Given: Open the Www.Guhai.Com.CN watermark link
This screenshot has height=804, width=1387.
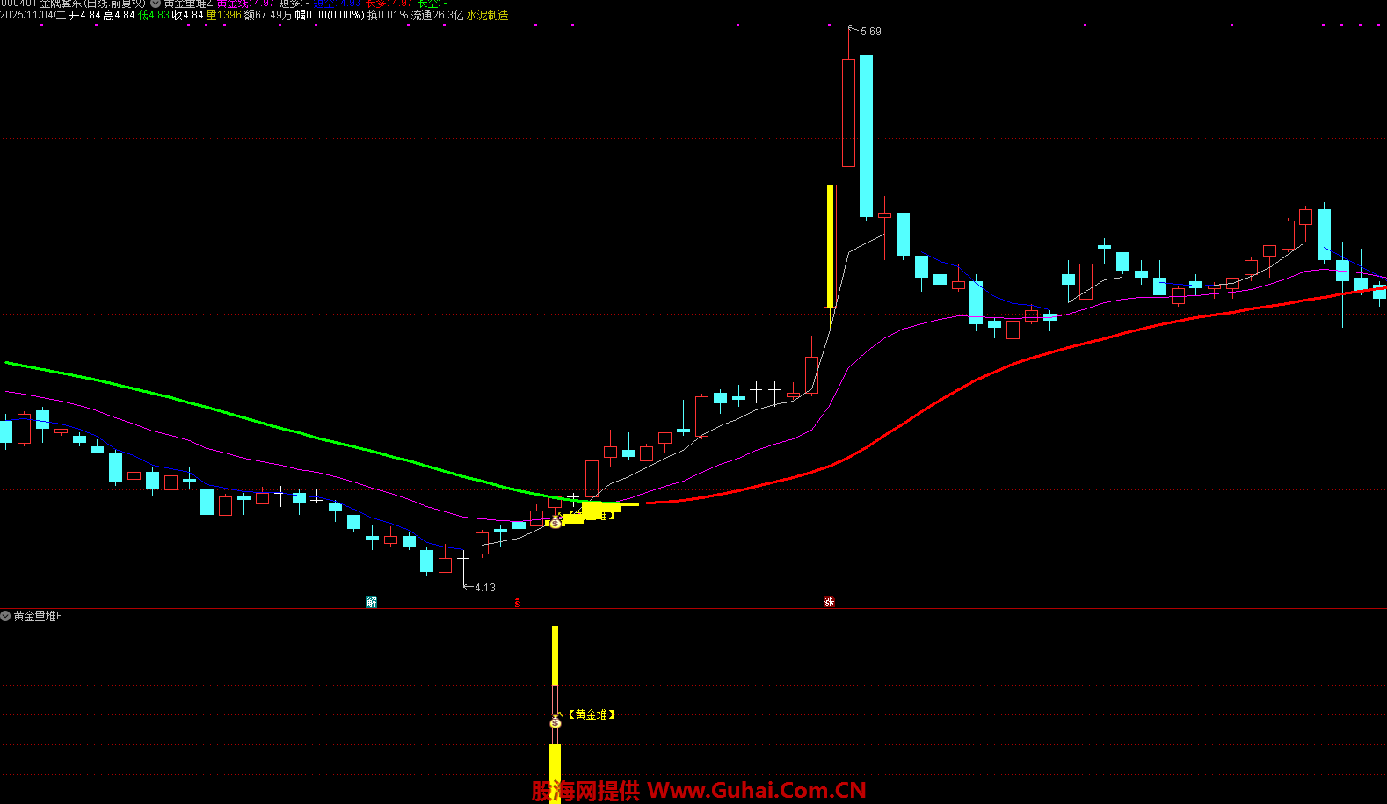Looking at the screenshot, I should click(x=756, y=791).
